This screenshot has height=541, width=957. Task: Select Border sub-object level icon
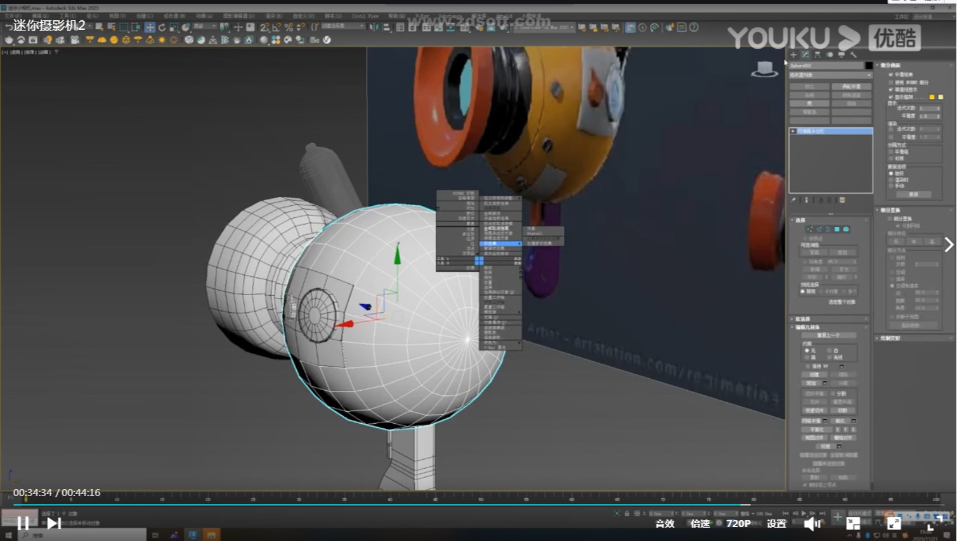coord(828,229)
